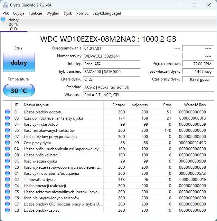This screenshot has width=217, height=221.
Task: Click the status orb for attribute C5
Action: [x=7, y=192]
